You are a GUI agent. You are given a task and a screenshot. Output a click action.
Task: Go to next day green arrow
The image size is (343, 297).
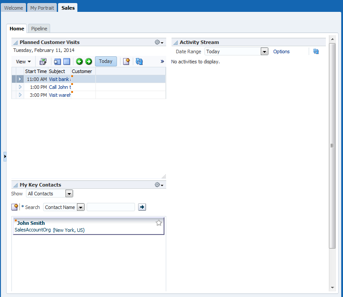(x=88, y=62)
